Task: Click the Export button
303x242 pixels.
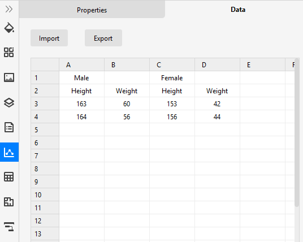Action: [x=103, y=38]
